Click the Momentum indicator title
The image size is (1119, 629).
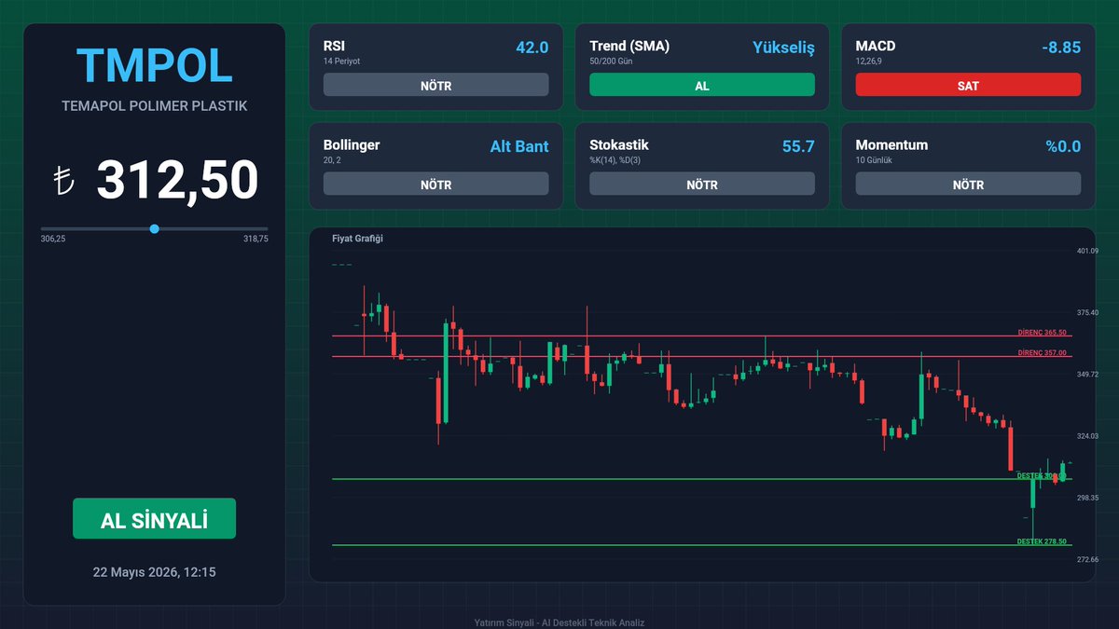coord(891,145)
